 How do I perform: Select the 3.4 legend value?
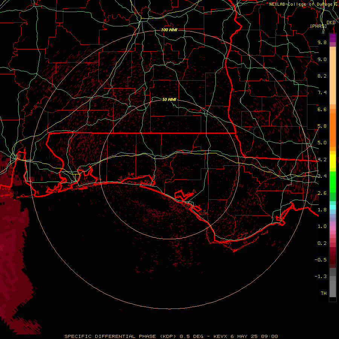pos(322,176)
